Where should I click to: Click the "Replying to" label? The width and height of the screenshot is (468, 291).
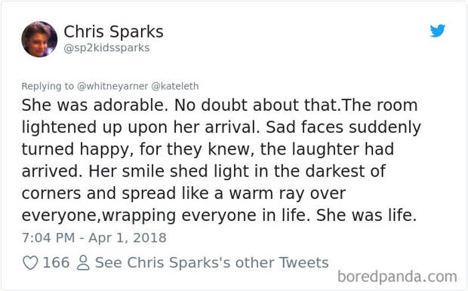(48, 86)
